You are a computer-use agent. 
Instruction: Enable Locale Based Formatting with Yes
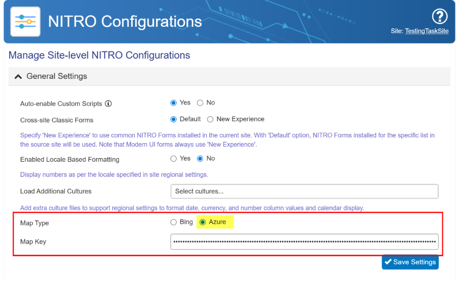[x=174, y=159]
